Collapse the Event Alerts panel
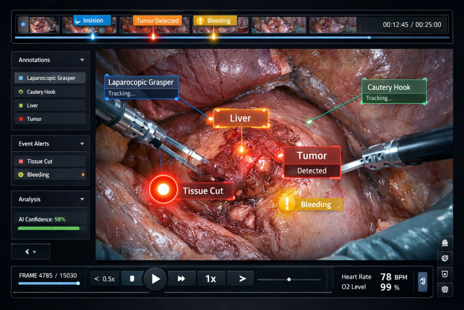 [82, 144]
